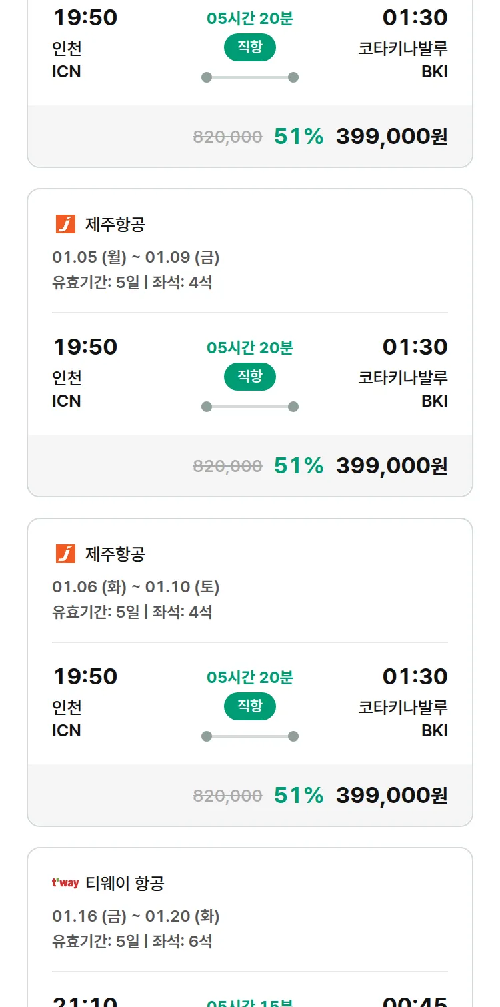Tap 코타키나발루 BKI destination on the 01.05 flight
Viewport: 500px width, 1007px height.
(403, 389)
